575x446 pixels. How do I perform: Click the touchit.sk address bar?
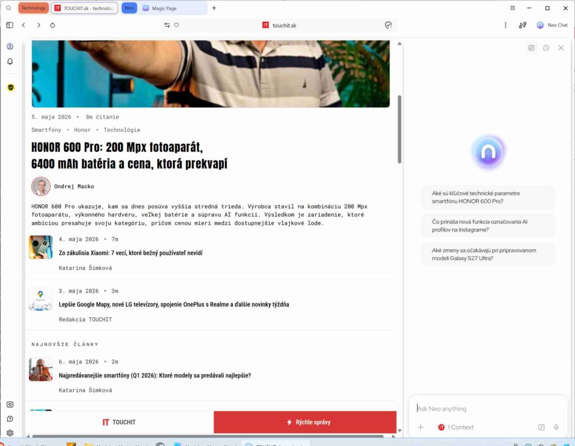click(279, 25)
